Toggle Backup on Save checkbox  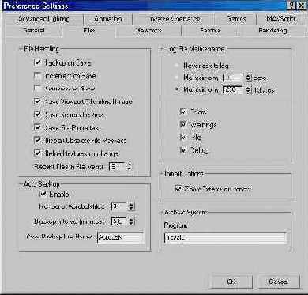tap(38, 62)
